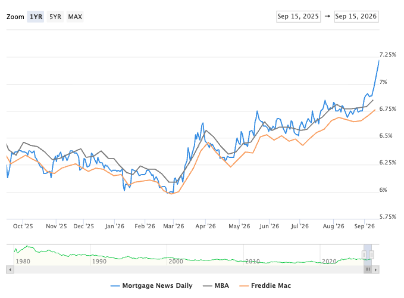
Task: Click the Zoom label text
Action: [x=15, y=17]
